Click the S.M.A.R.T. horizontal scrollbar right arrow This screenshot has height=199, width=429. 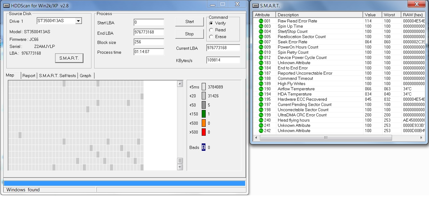point(421,138)
